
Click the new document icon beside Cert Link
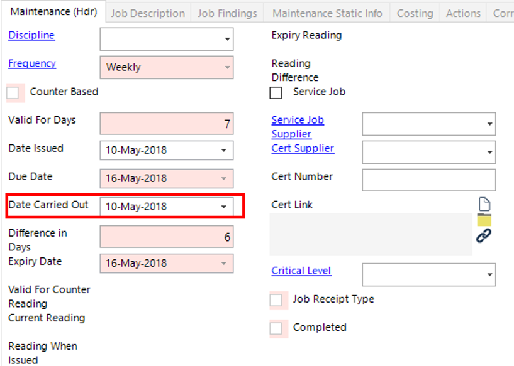click(484, 204)
